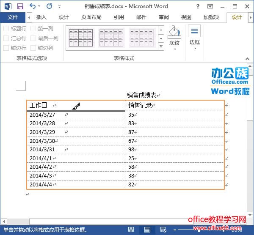Image resolution: width=254 pixels, height=235 pixels.
Task: Click the 2014/3/28 date cell
Action: pos(76,123)
